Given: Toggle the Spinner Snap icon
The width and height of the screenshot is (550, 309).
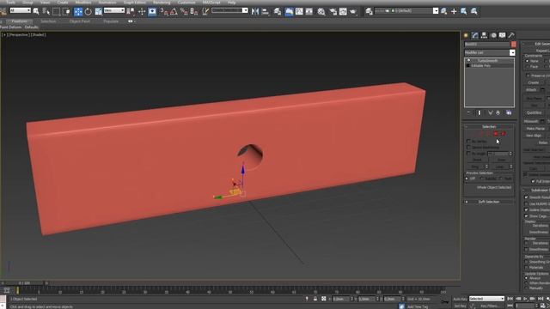Looking at the screenshot, I should pos(194,11).
